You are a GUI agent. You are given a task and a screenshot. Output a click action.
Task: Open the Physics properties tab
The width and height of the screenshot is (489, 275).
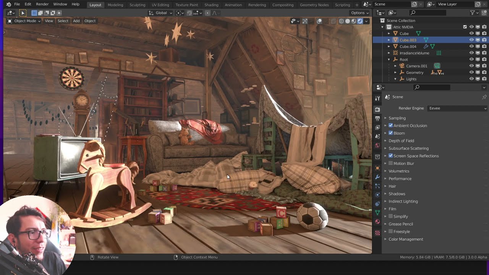tap(377, 195)
